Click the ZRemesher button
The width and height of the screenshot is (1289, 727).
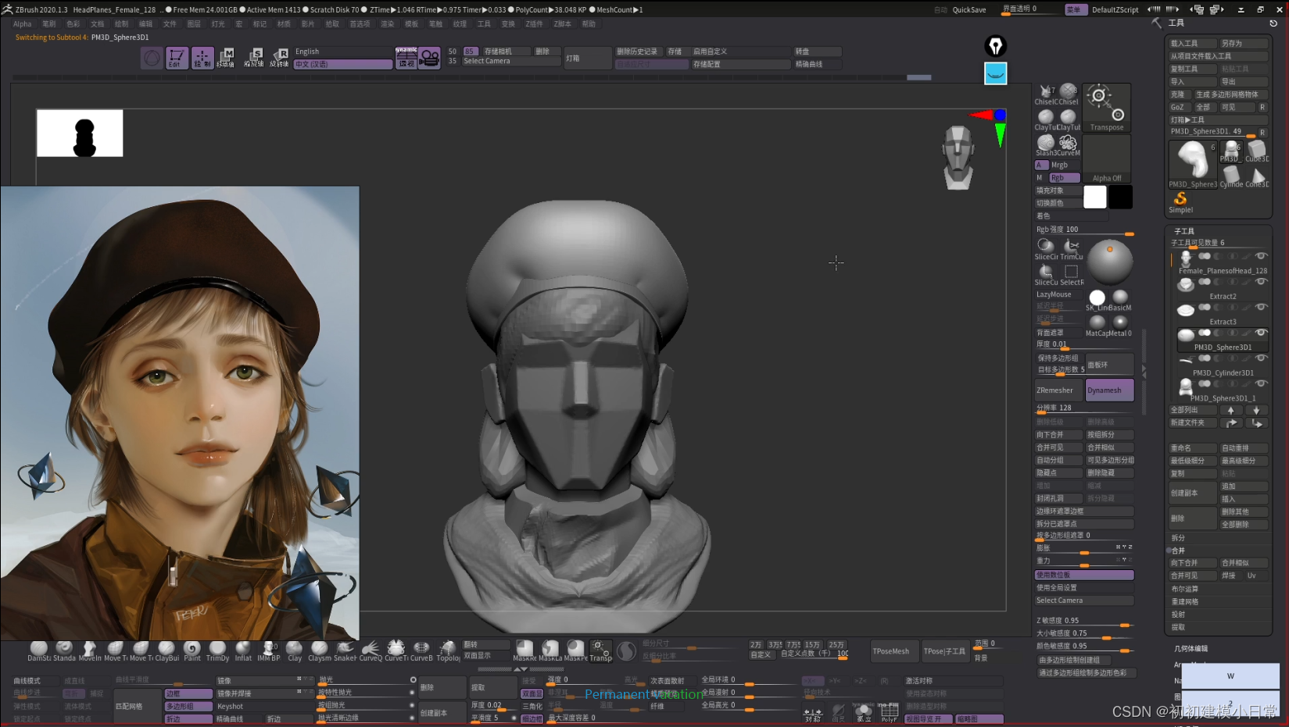1058,390
